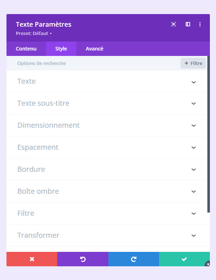Screen dimensions: 216x280
Task: Expand the Boîte ombre section
Action: coord(107,192)
